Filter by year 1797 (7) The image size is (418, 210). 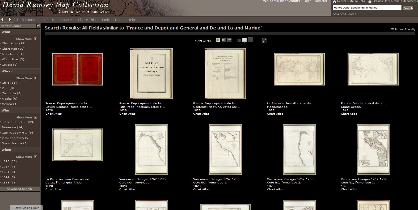(x=8, y=166)
